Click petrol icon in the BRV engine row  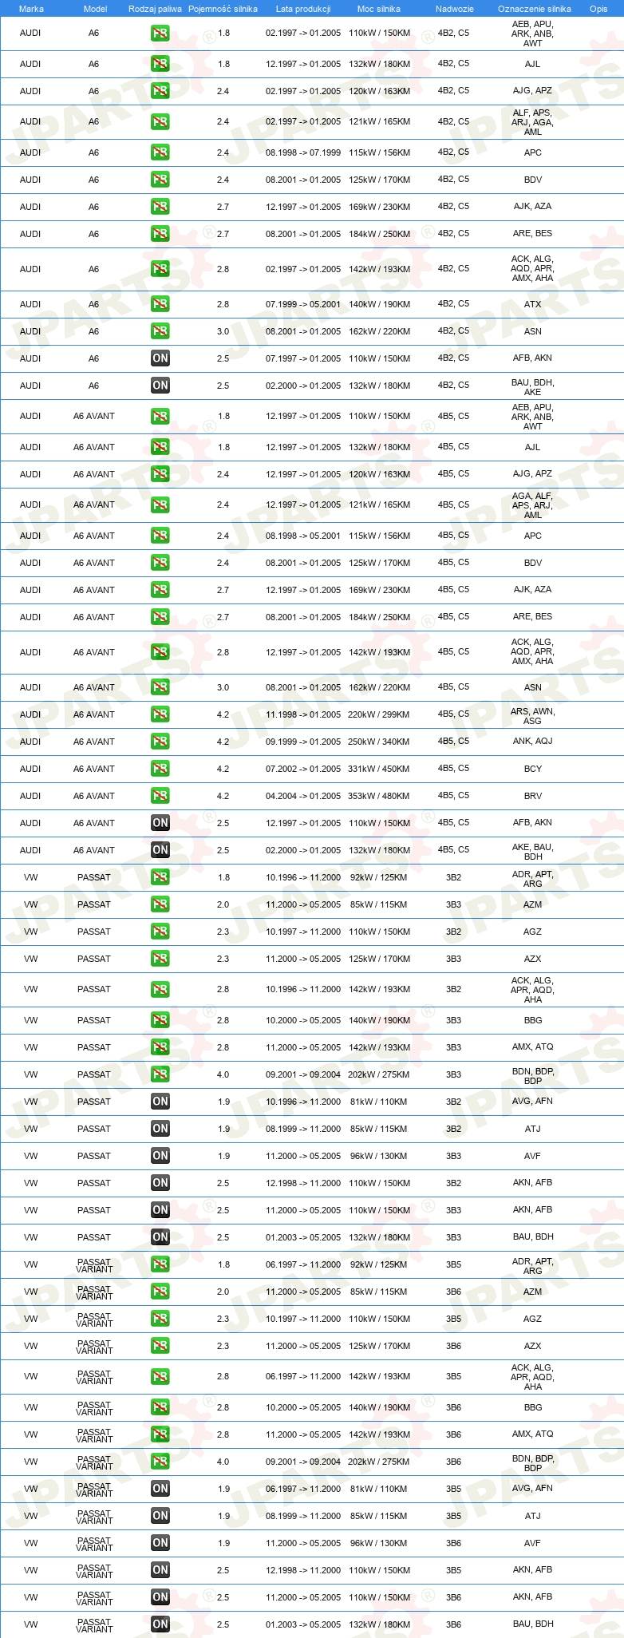[160, 796]
